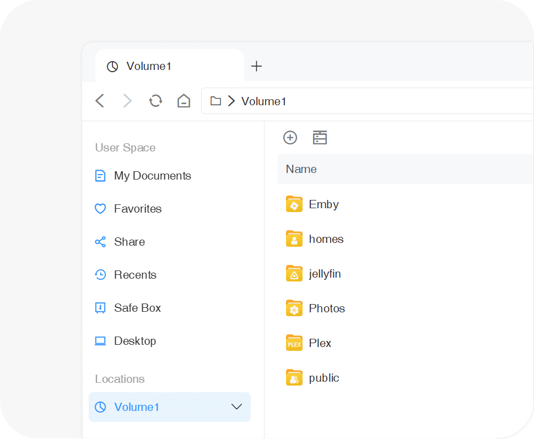Select the homes folder icon

(x=294, y=239)
